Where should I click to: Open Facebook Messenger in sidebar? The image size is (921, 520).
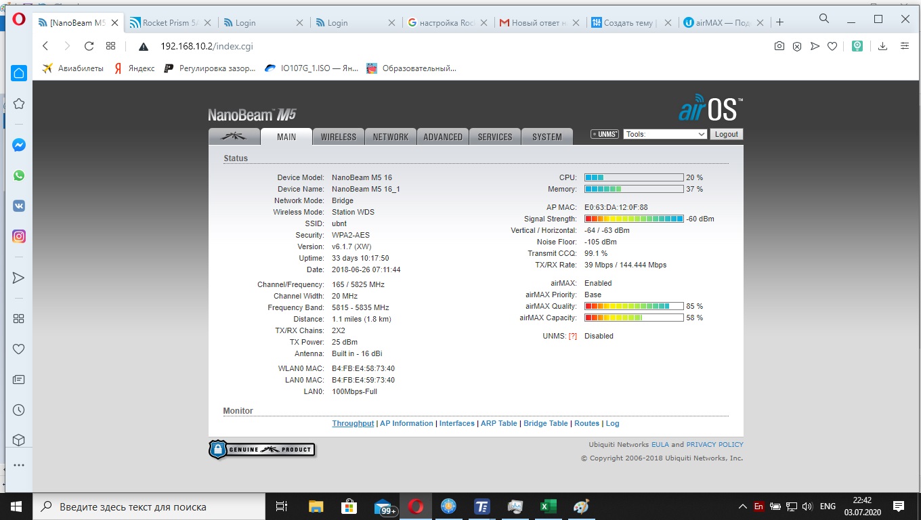(19, 145)
